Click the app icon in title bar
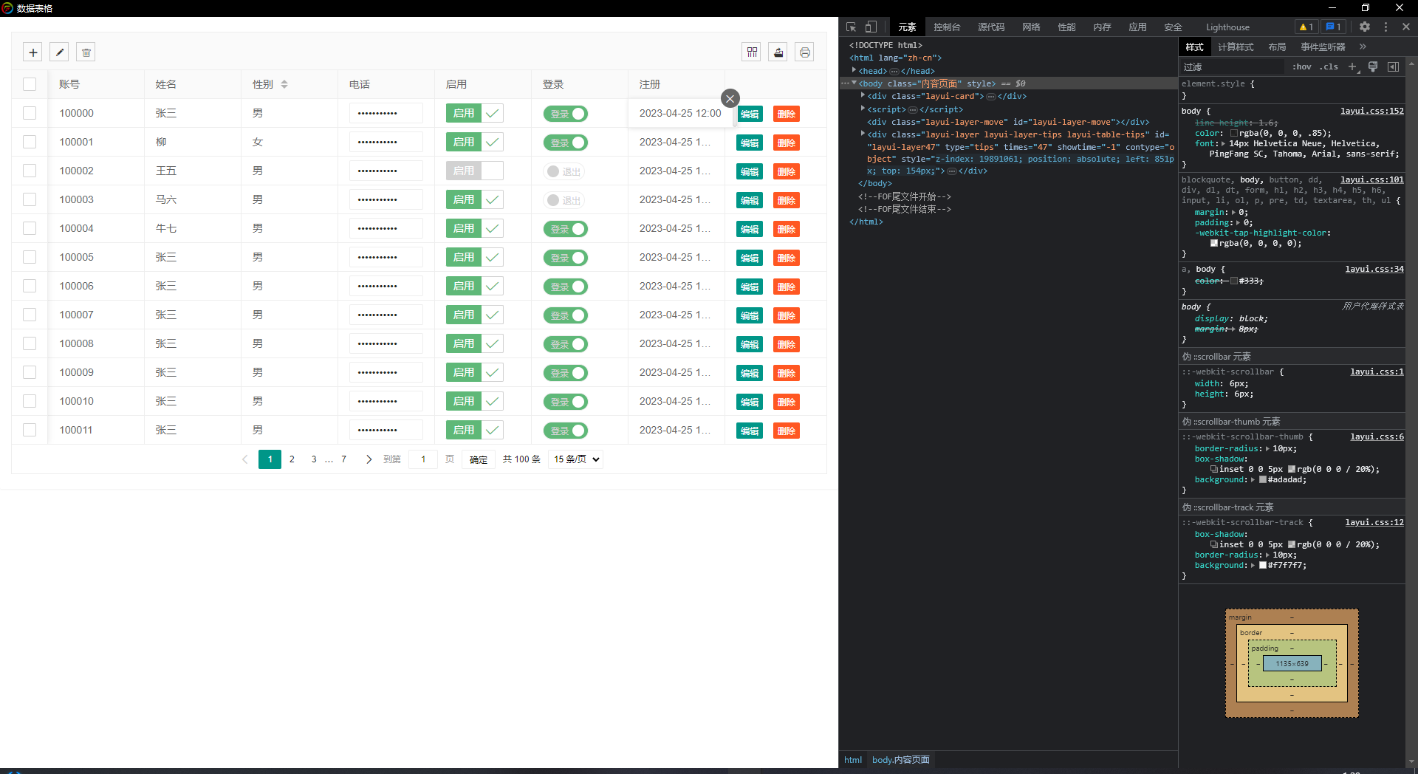Image resolution: width=1418 pixels, height=774 pixels. (x=7, y=8)
